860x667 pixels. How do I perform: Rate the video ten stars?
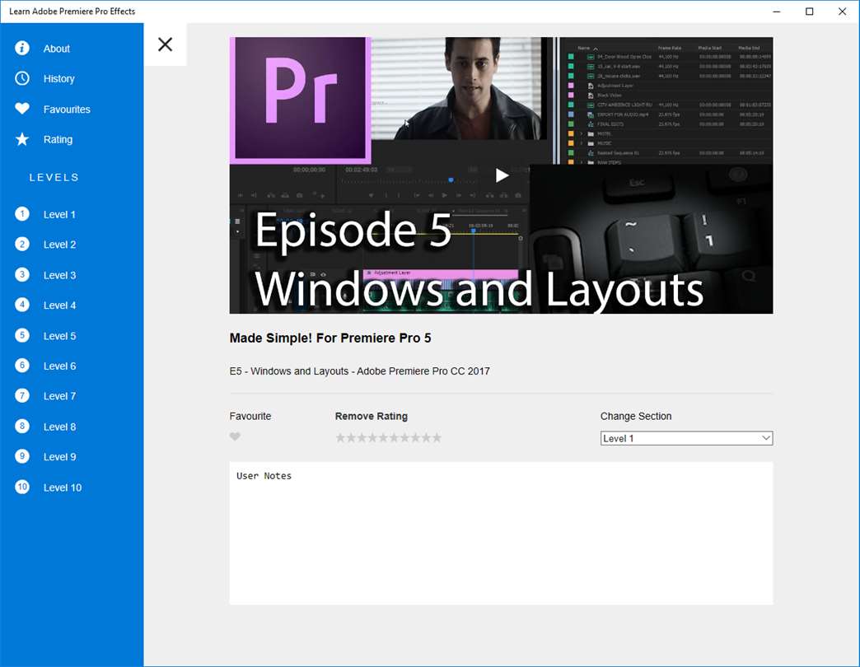click(x=437, y=437)
